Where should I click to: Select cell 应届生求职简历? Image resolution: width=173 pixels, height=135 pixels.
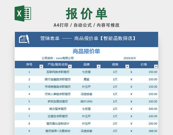pyautogui.click(x=58, y=116)
